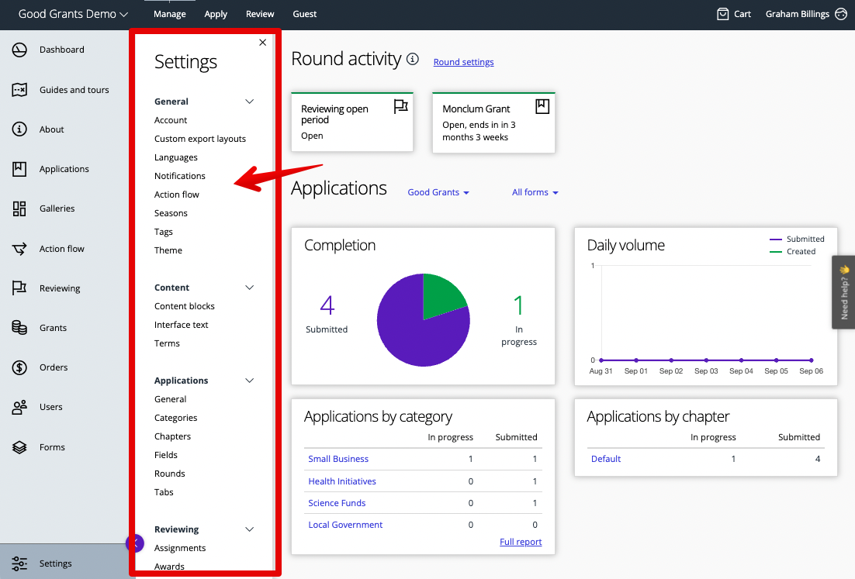Open the Apply top menu
This screenshot has height=579, width=855.
pyautogui.click(x=216, y=14)
